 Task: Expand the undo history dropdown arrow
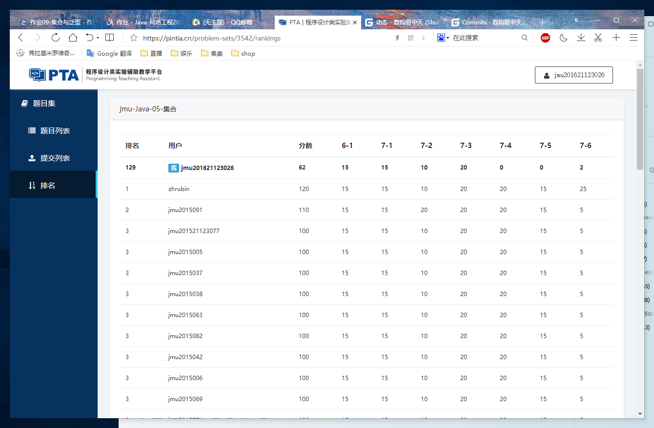98,38
